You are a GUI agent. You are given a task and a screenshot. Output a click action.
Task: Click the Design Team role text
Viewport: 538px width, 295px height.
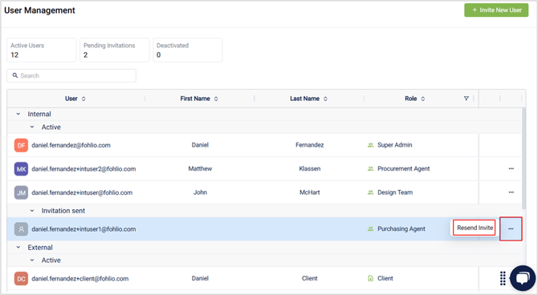[395, 192]
